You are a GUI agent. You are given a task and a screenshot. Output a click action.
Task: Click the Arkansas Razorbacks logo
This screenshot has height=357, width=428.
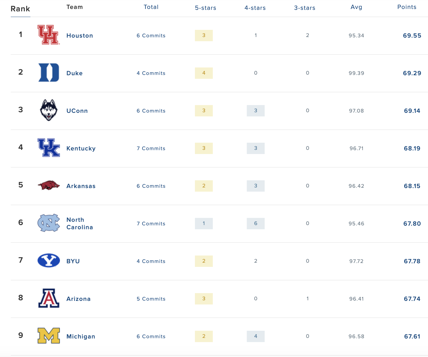coord(49,186)
